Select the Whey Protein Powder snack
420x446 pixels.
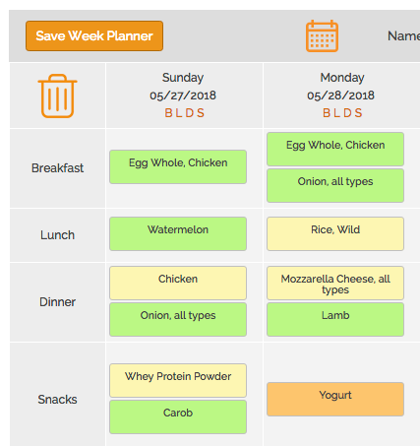[x=178, y=380]
